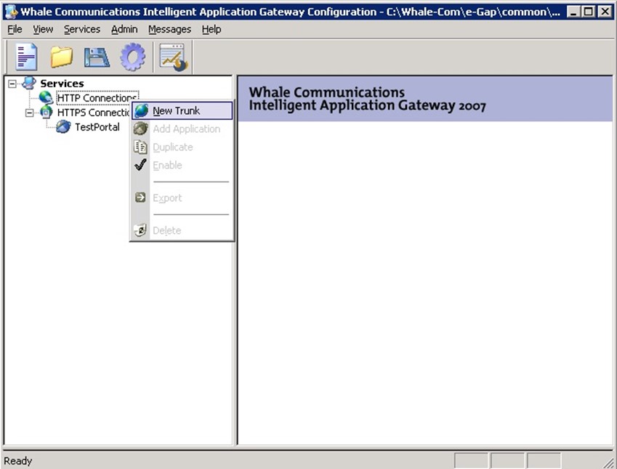Image resolution: width=617 pixels, height=469 pixels.
Task: Click the TestPortal globe icon
Action: (63, 127)
